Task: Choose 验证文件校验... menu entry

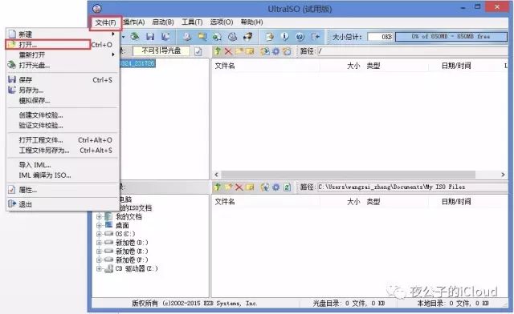Action: [x=62, y=125]
